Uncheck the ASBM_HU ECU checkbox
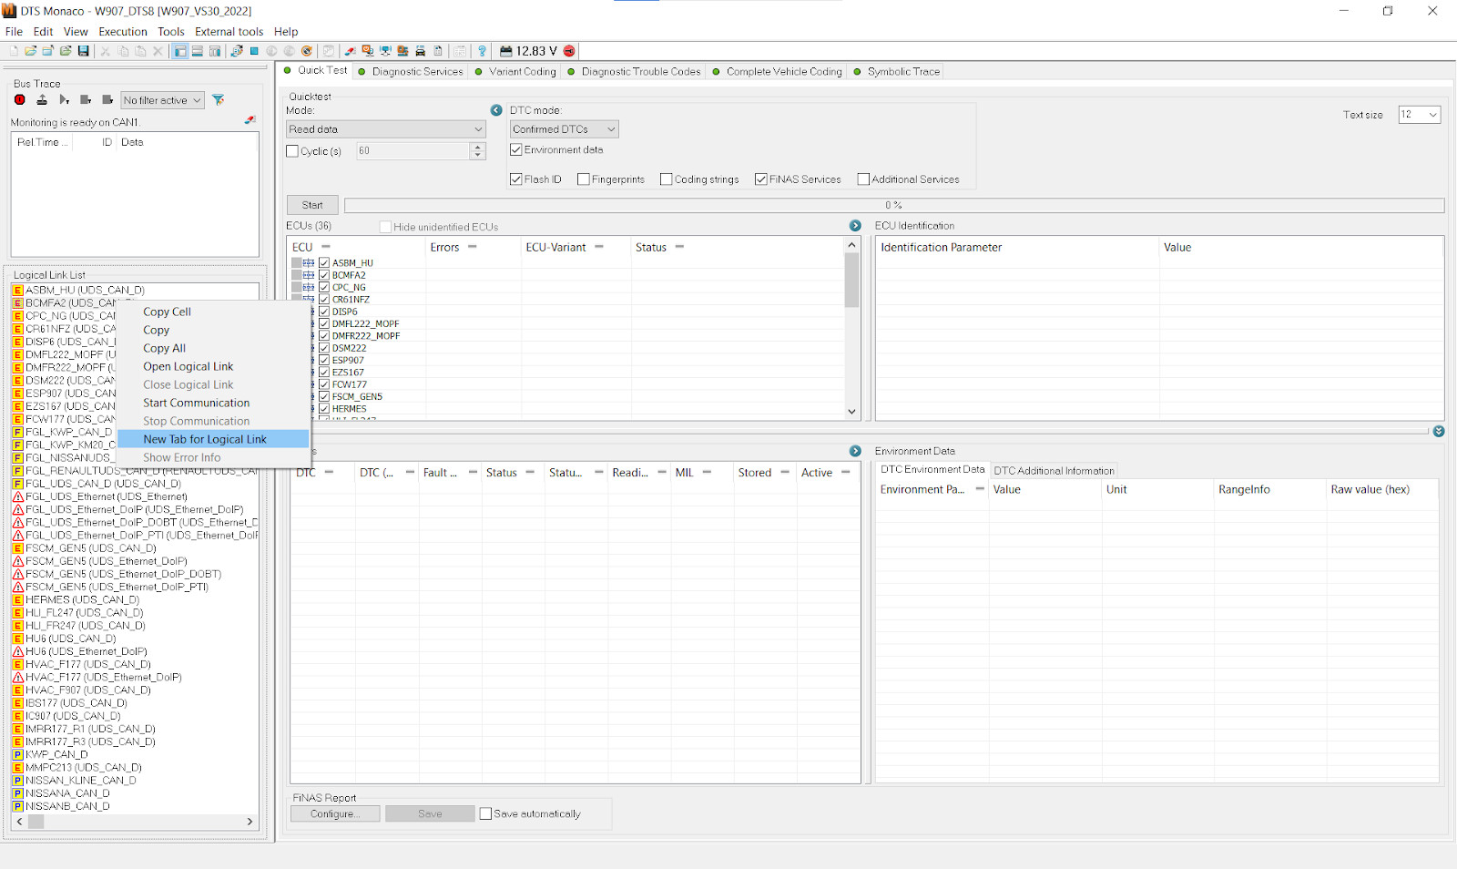 pos(324,262)
